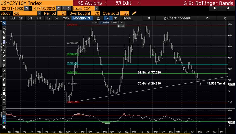This screenshot has width=236, height=134.
Task: Click the redo arrow at top right
Action: pyautogui.click(x=228, y=9)
